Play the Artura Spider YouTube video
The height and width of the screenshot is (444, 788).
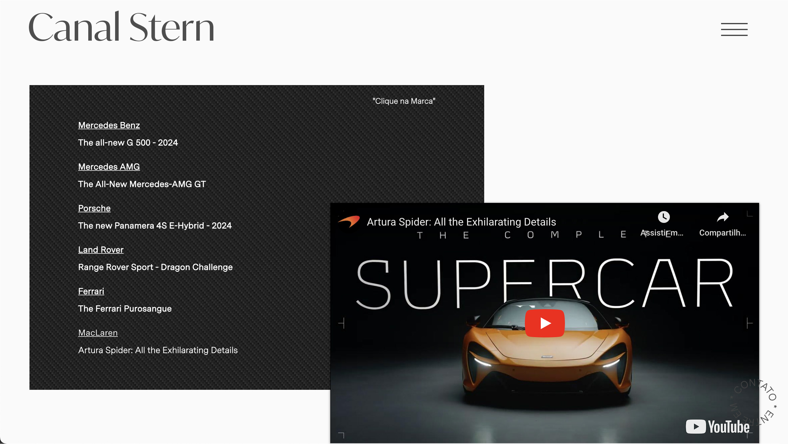pos(545,323)
